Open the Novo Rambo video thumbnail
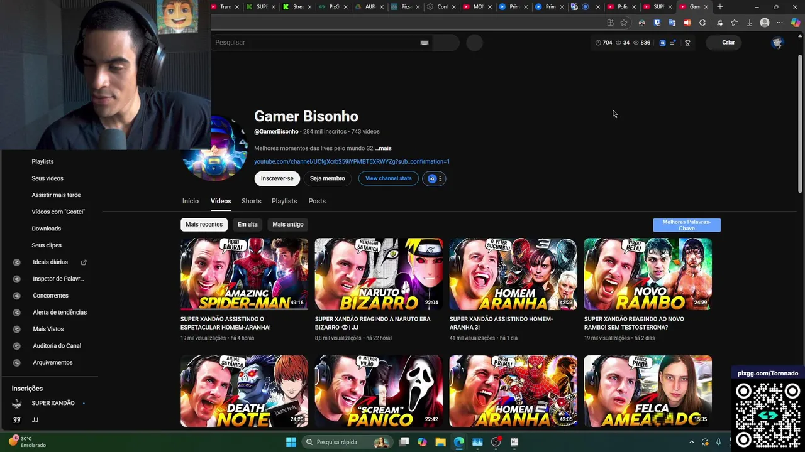805x452 pixels. pos(648,274)
